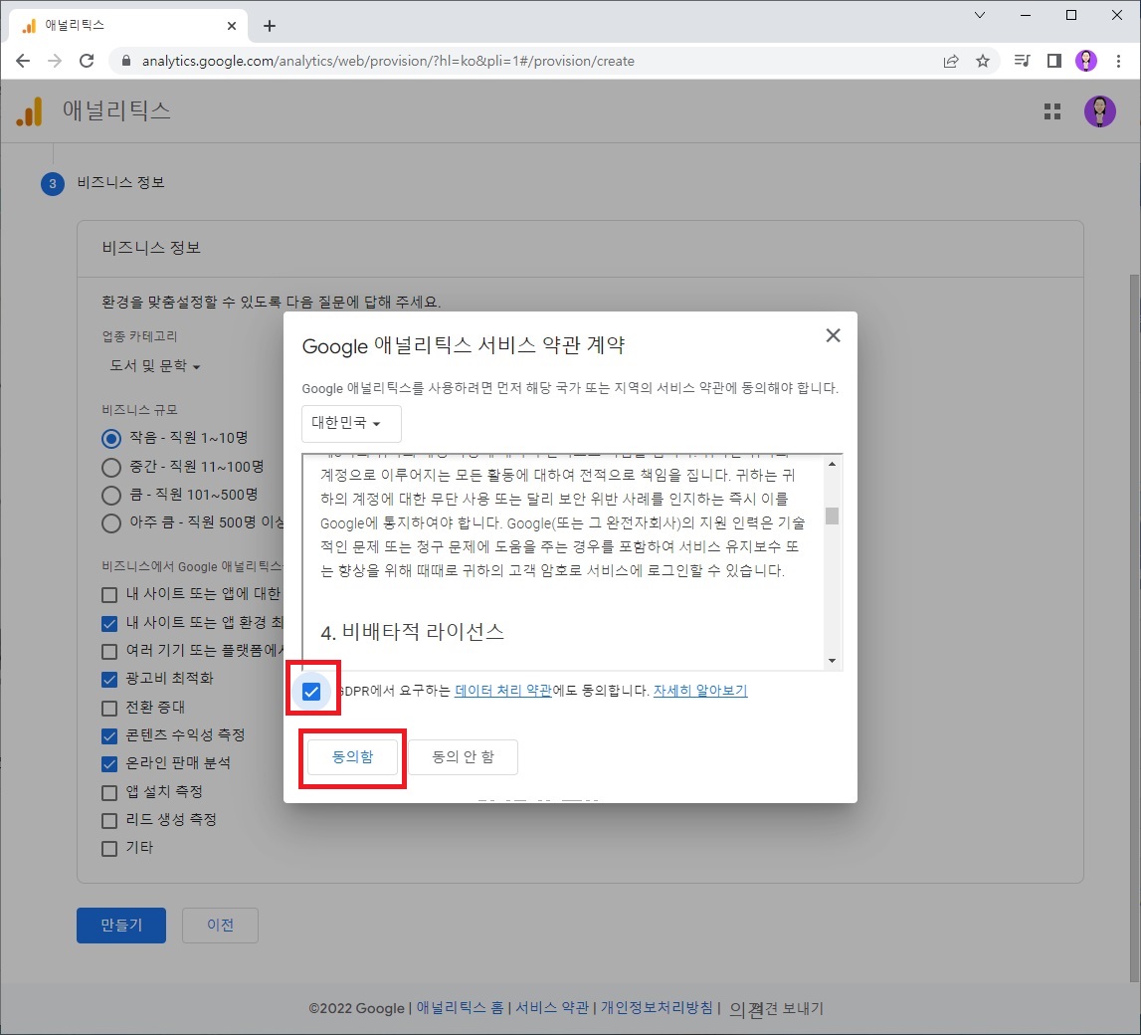Screen dimensions: 1141x1035
Task: Select 큼 - 직원 101~500명 radio button
Action: [111, 496]
